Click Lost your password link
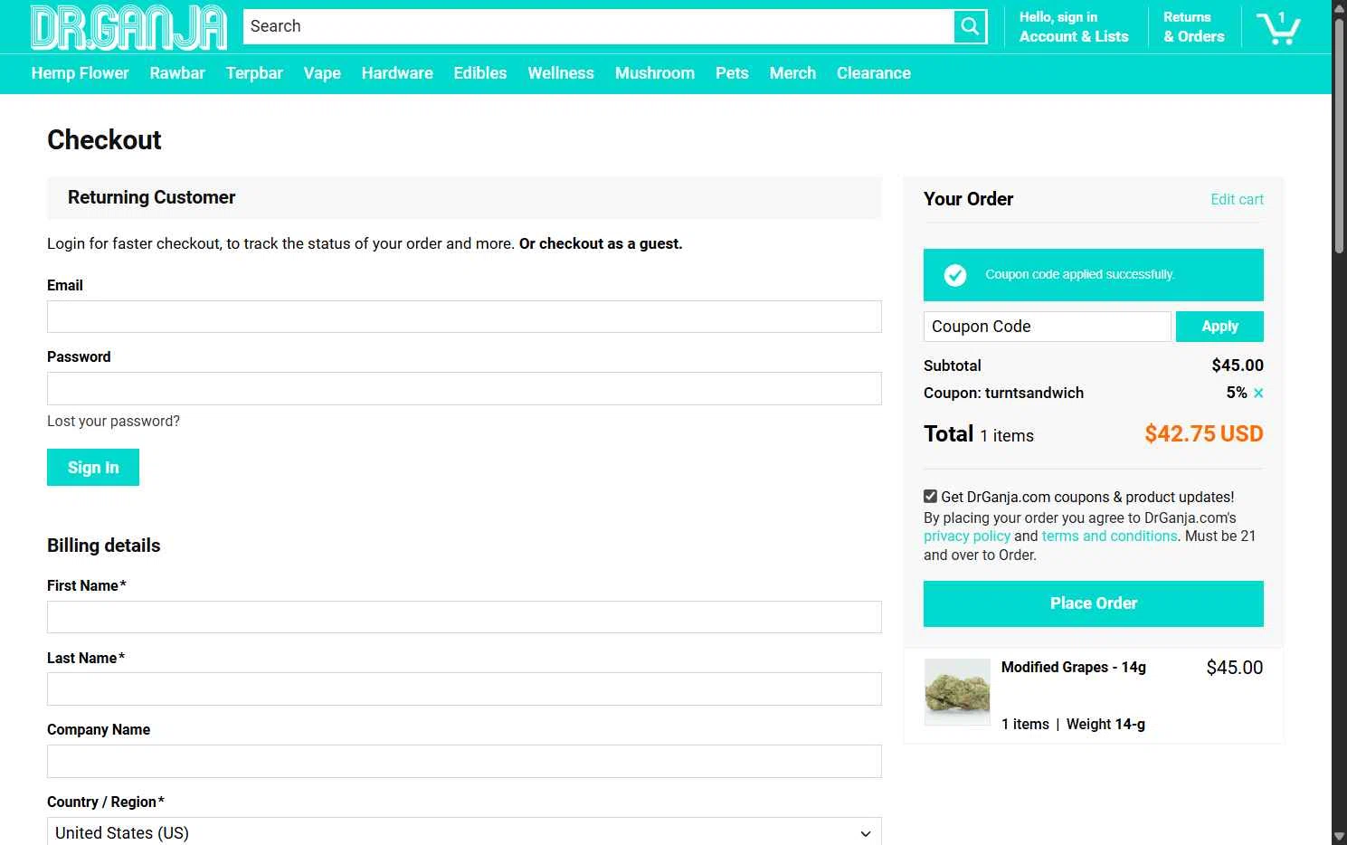Screen dimensions: 1347x845 (113, 422)
